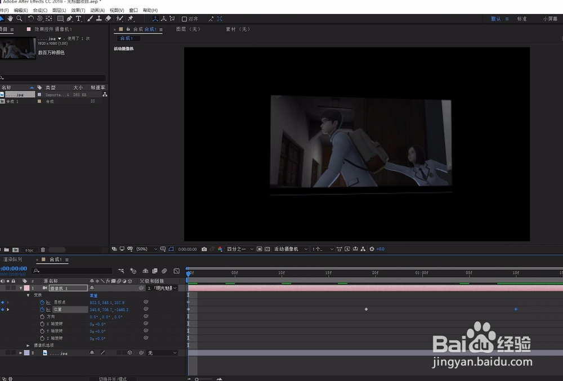563x381 pixels.
Task: Select the Eraser tool
Action: click(x=108, y=19)
